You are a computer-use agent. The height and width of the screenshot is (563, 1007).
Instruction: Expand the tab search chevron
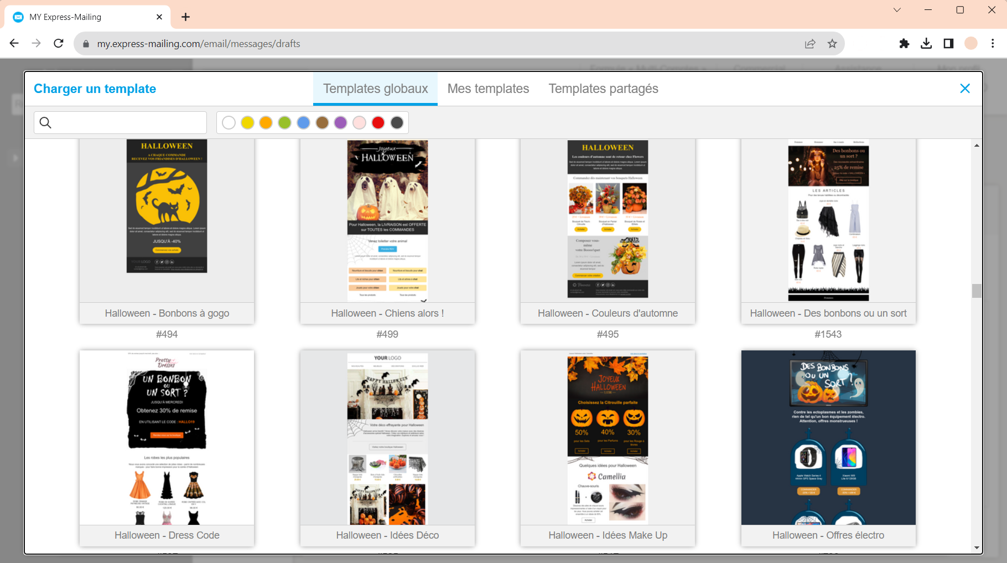[897, 10]
